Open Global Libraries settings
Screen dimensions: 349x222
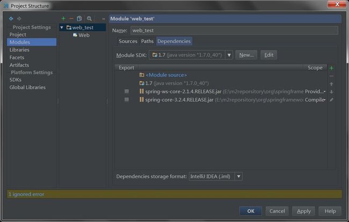[x=27, y=87]
